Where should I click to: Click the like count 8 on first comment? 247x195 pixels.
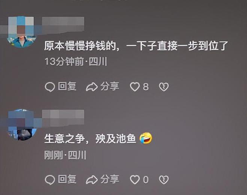(x=146, y=87)
